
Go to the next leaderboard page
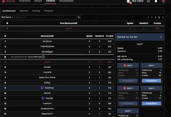(163, 17)
